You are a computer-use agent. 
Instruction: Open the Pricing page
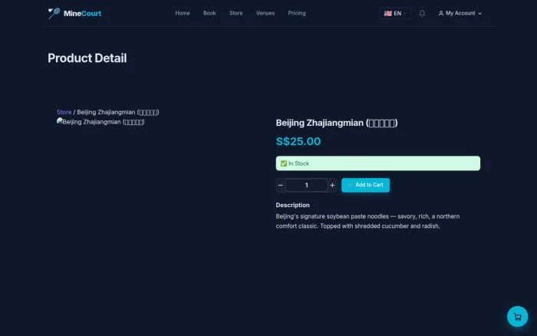(297, 13)
